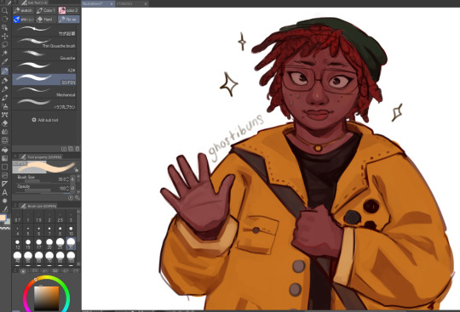
Task: Select the Fill bucket tool
Action: pyautogui.click(x=5, y=150)
